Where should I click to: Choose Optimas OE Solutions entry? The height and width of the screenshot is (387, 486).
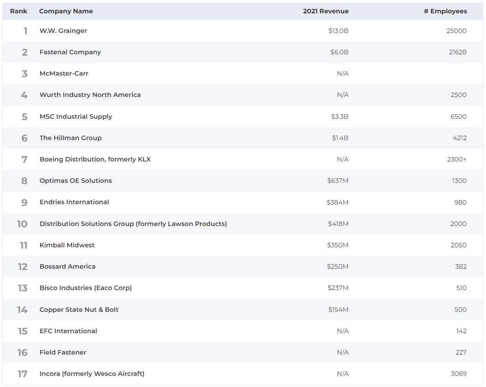click(x=76, y=181)
